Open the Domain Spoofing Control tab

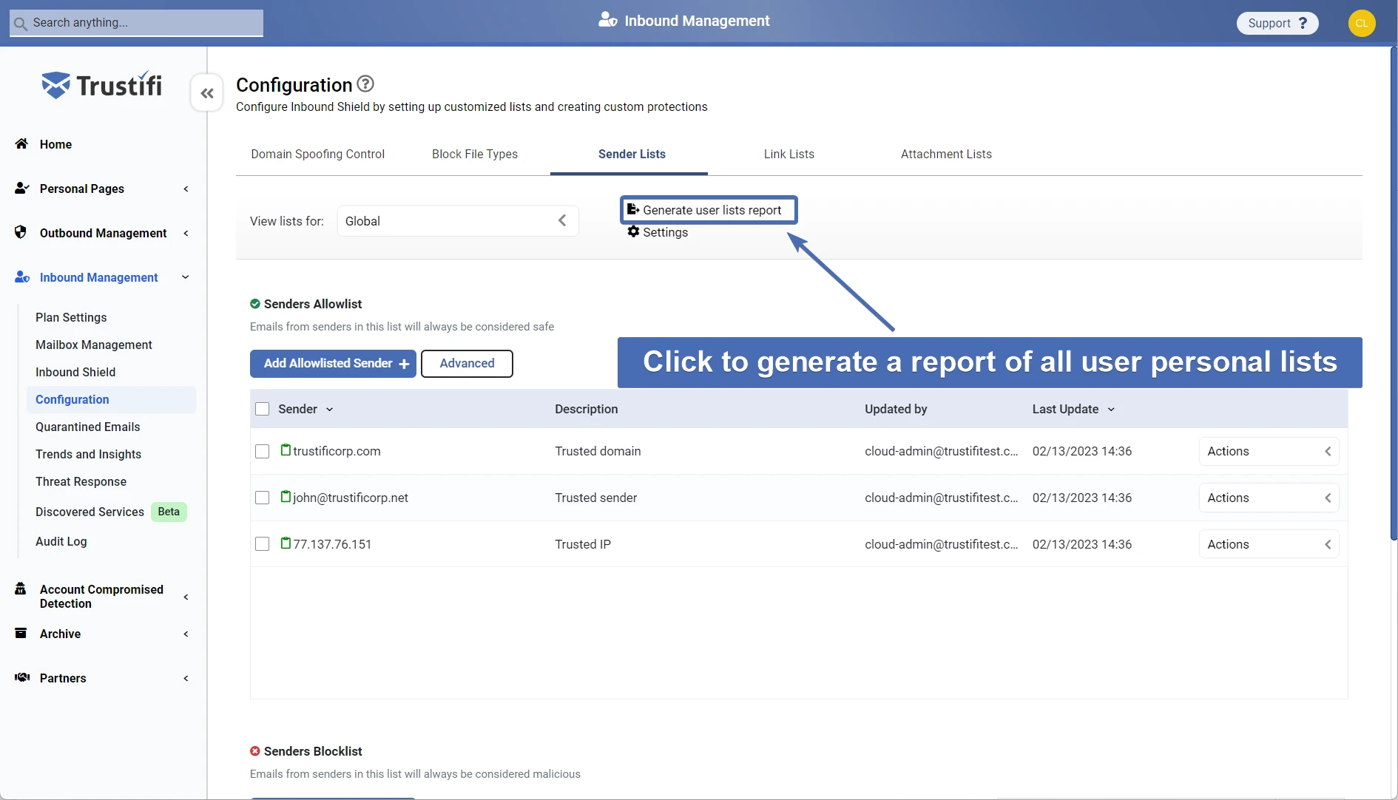pos(317,154)
